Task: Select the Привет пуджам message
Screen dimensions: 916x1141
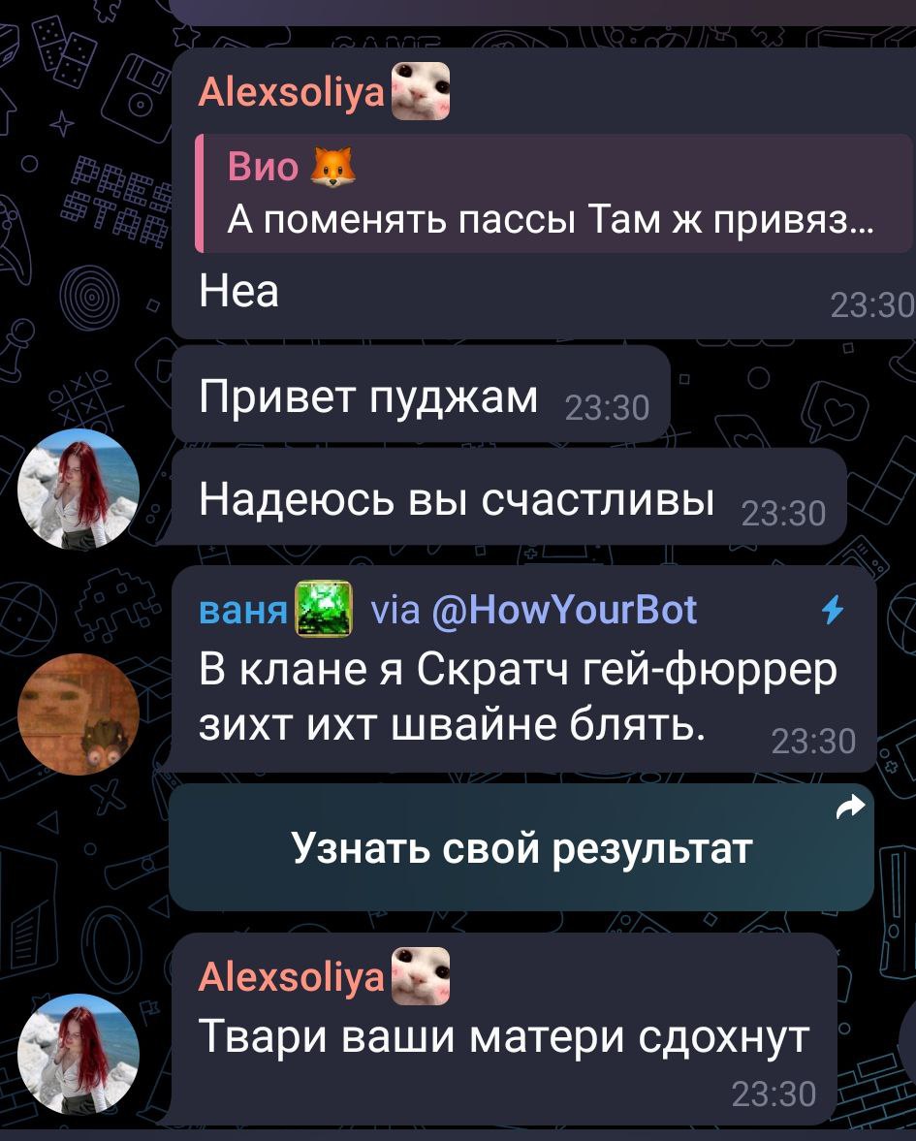Action: click(421, 394)
